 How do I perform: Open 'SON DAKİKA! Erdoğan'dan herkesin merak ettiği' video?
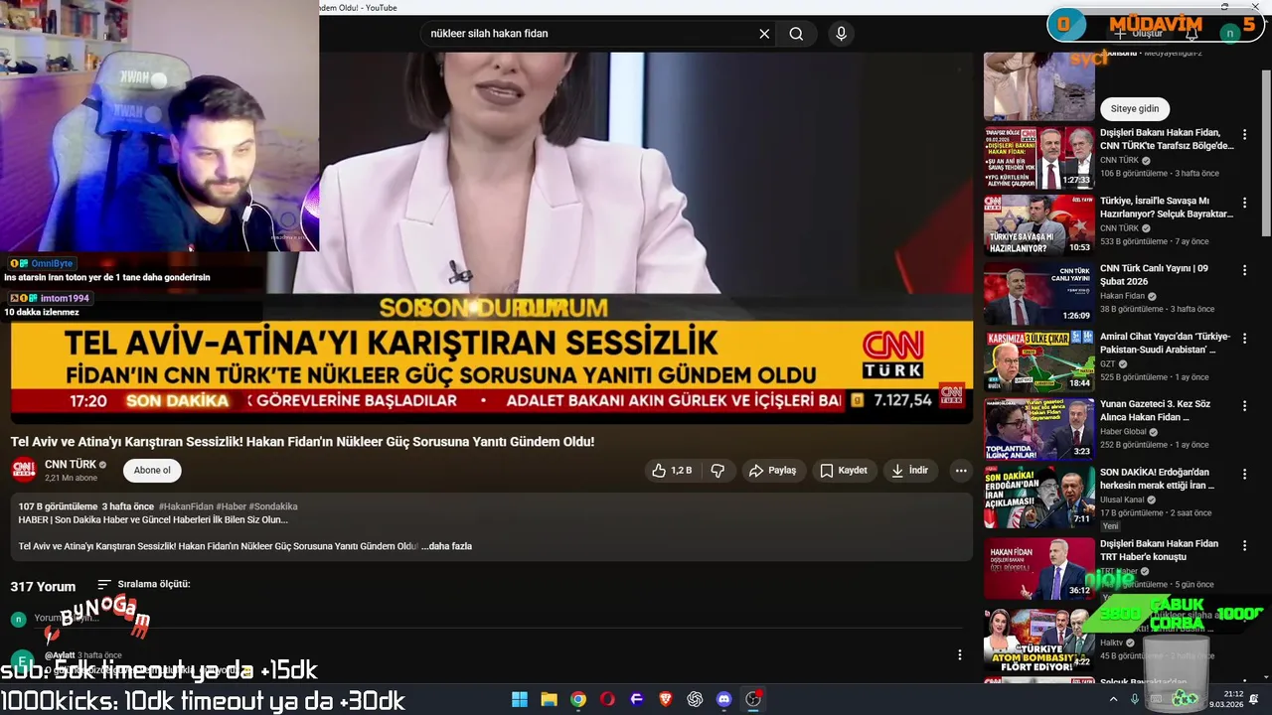(1157, 479)
